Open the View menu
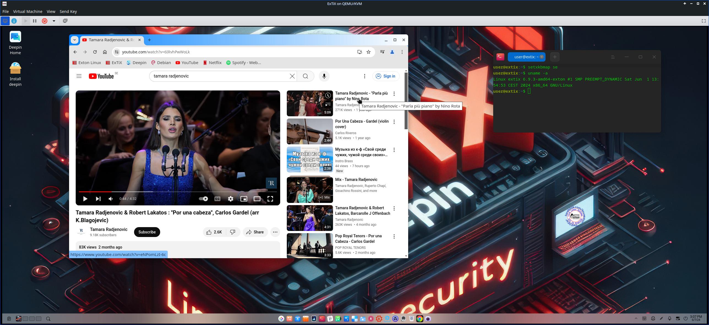 [51, 12]
